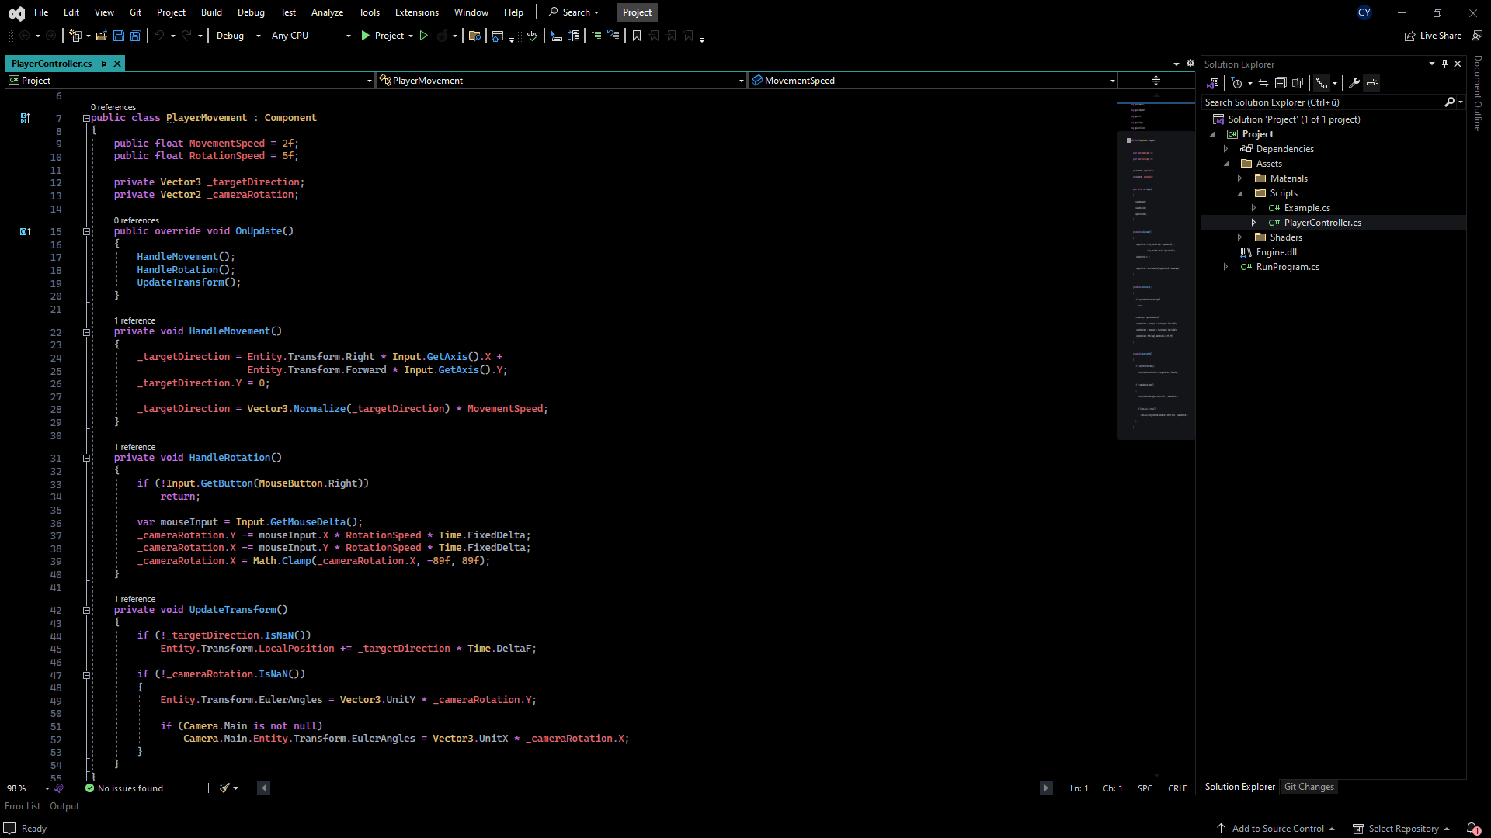The width and height of the screenshot is (1491, 838).
Task: Click Pending Changes Filter clock icon
Action: (x=1238, y=83)
